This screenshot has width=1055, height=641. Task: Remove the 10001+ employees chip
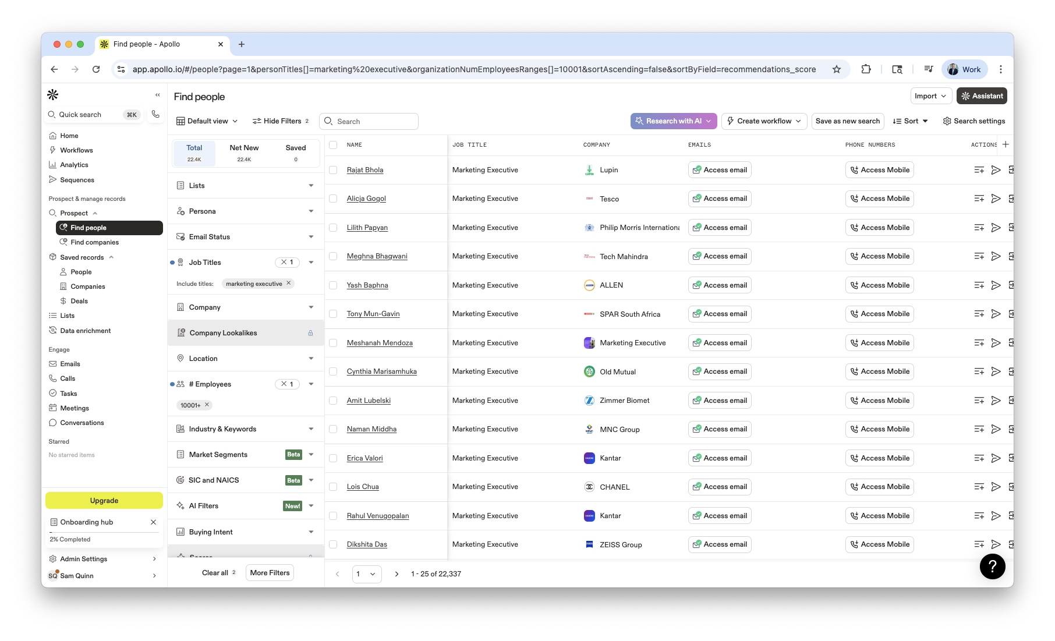(x=207, y=405)
